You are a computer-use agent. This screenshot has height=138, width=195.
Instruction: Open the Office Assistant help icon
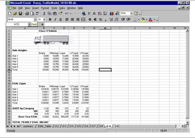point(136,13)
